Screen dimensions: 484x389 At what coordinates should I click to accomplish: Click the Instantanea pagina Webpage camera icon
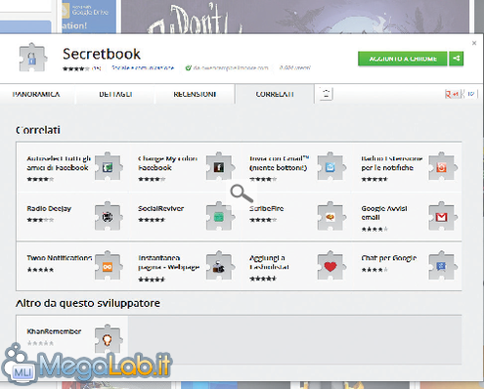(x=219, y=266)
